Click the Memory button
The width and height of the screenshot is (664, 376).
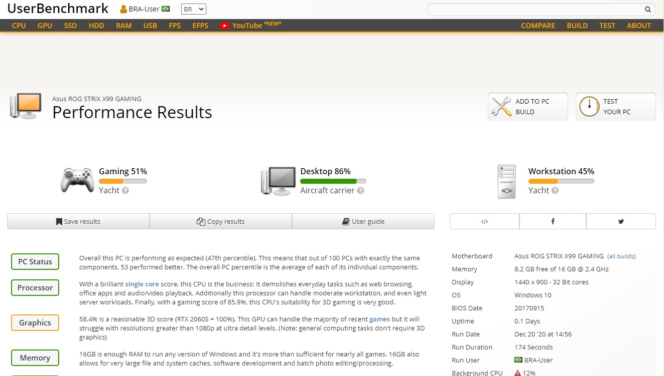tap(35, 358)
